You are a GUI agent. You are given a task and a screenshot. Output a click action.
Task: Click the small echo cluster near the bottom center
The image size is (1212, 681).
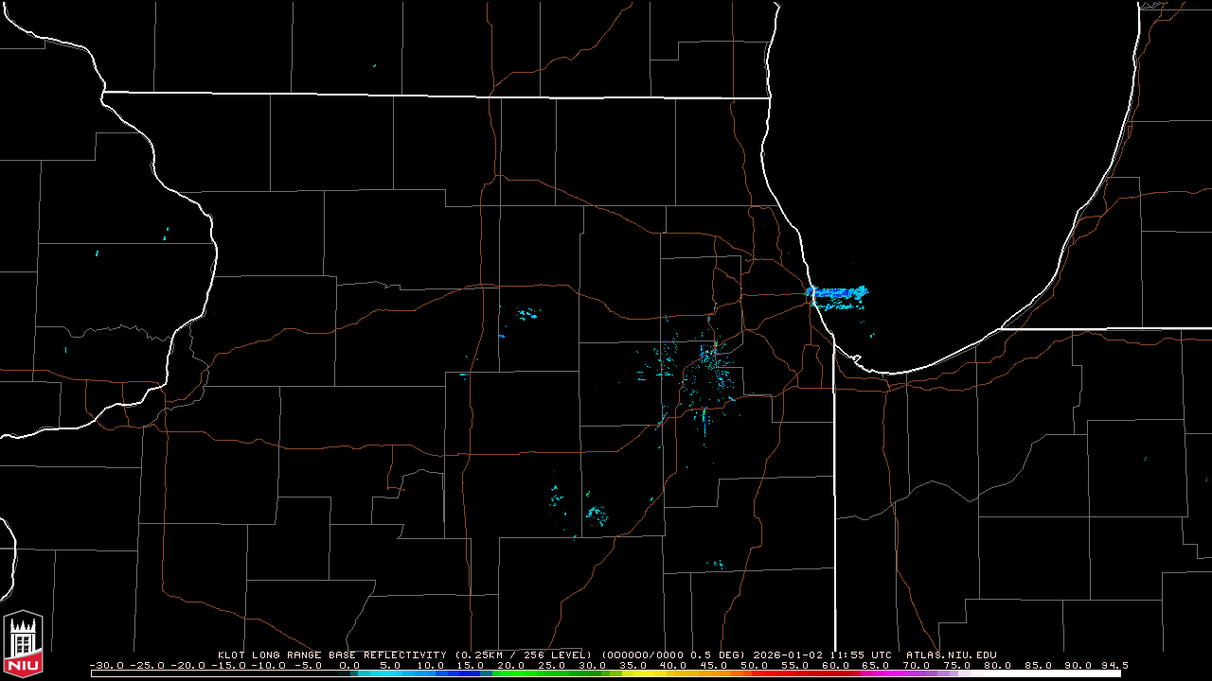715,565
